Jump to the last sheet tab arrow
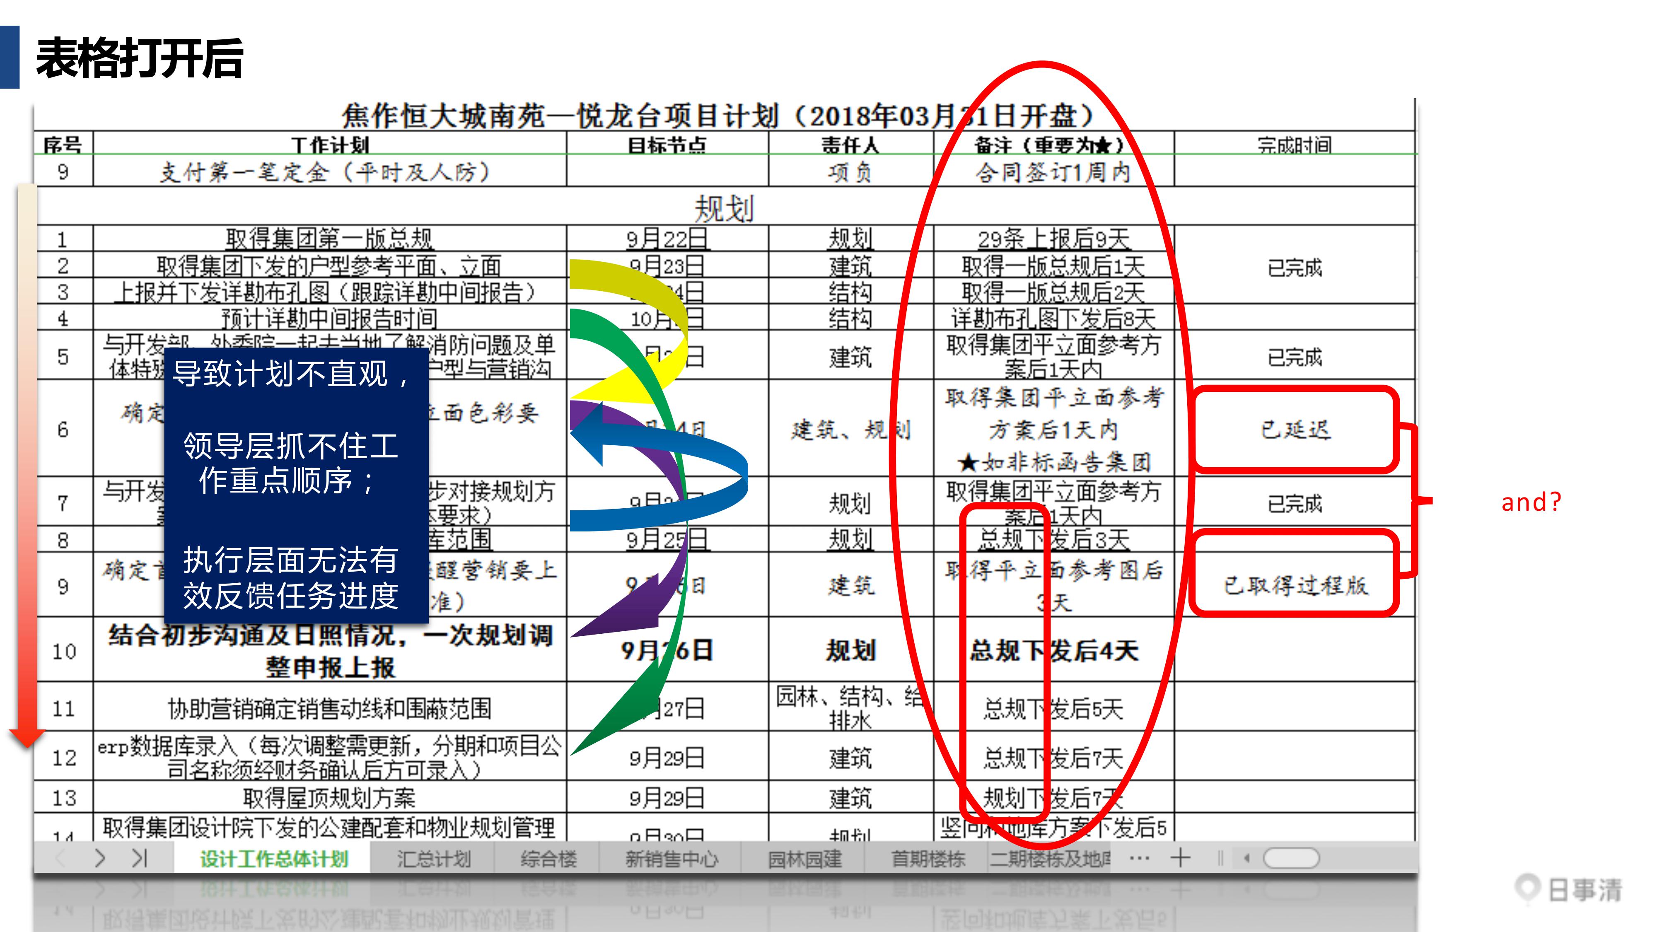Image resolution: width=1657 pixels, height=932 pixels. (x=140, y=858)
